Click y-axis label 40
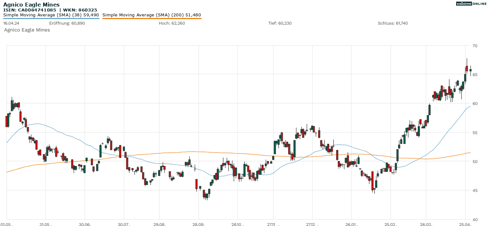 475,219
